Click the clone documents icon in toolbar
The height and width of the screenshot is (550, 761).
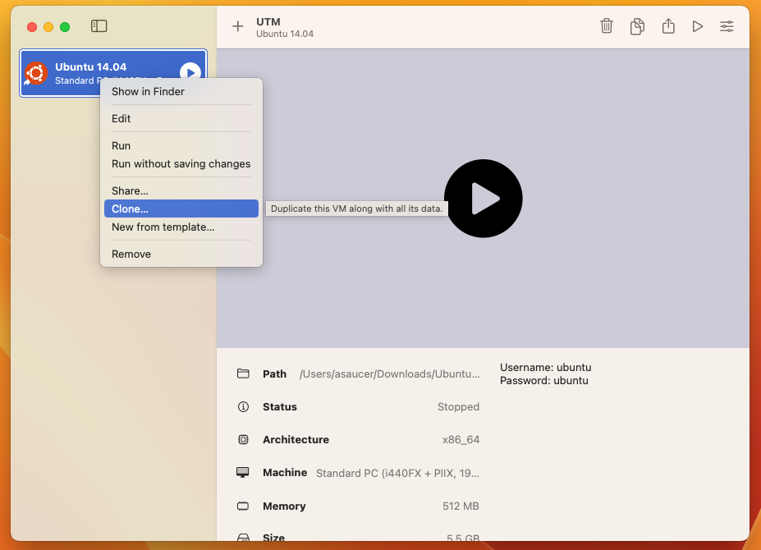(637, 26)
